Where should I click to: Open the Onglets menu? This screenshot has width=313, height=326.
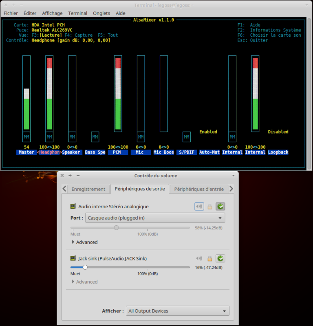point(101,13)
